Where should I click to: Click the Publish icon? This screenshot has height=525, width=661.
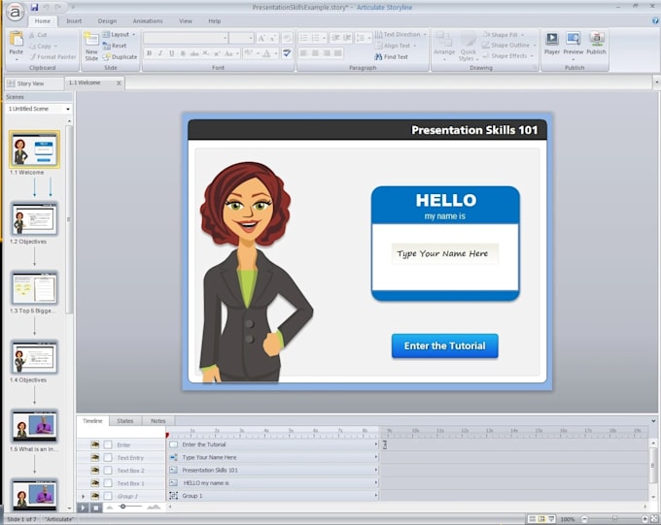coord(596,39)
